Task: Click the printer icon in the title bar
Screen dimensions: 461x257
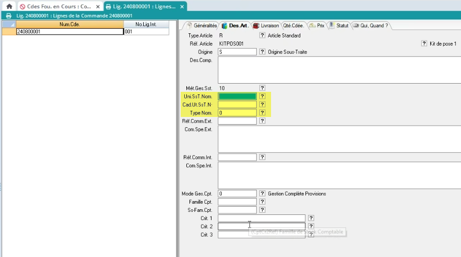Action: point(9,16)
